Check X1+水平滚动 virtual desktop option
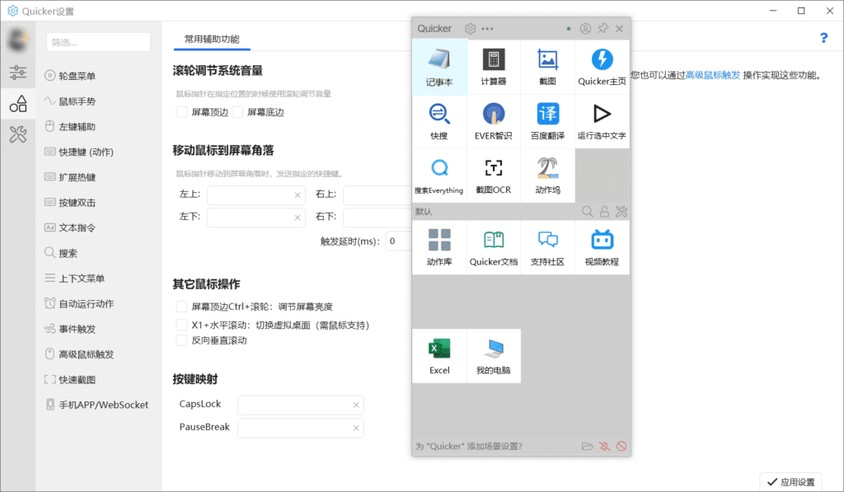 [x=182, y=326]
